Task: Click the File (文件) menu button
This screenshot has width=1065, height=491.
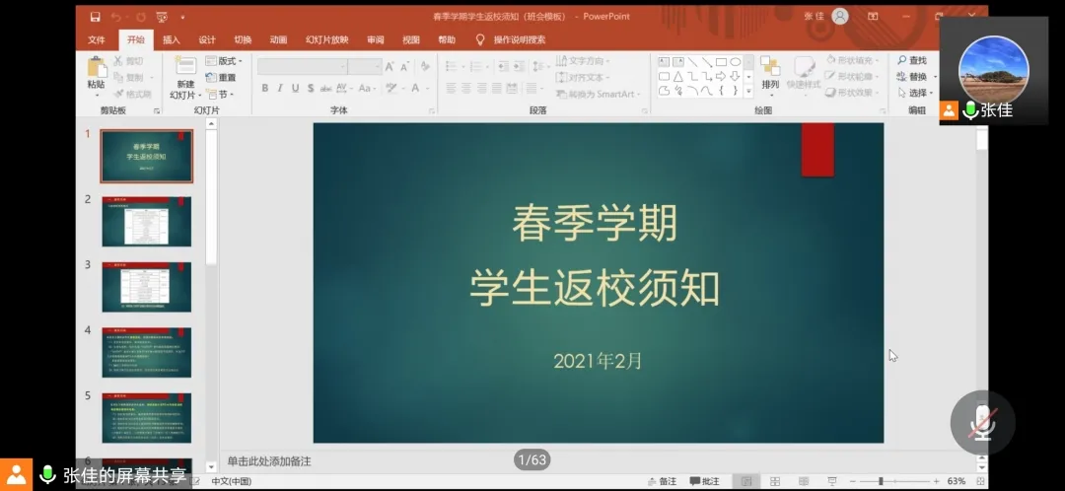Action: point(97,39)
